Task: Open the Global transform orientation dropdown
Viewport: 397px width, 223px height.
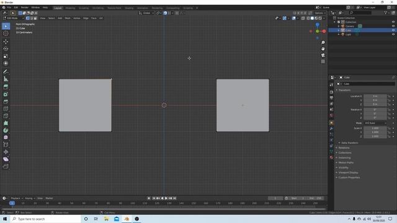Action: pos(146,13)
